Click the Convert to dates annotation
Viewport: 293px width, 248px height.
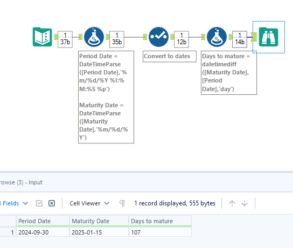click(x=170, y=56)
